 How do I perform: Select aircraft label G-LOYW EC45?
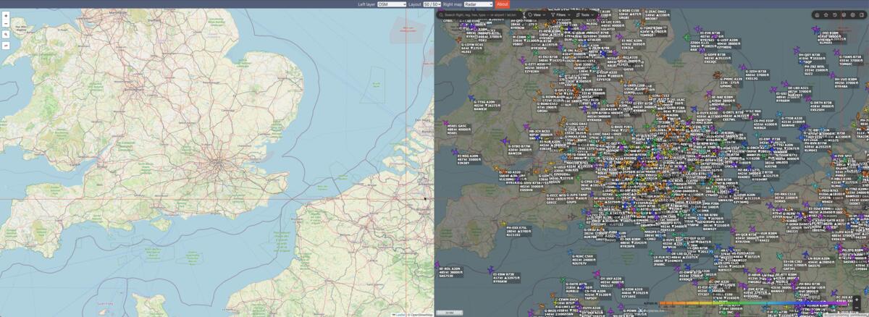pos(472,48)
